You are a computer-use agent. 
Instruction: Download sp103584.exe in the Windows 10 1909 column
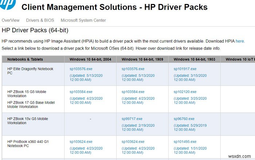[x=133, y=92]
